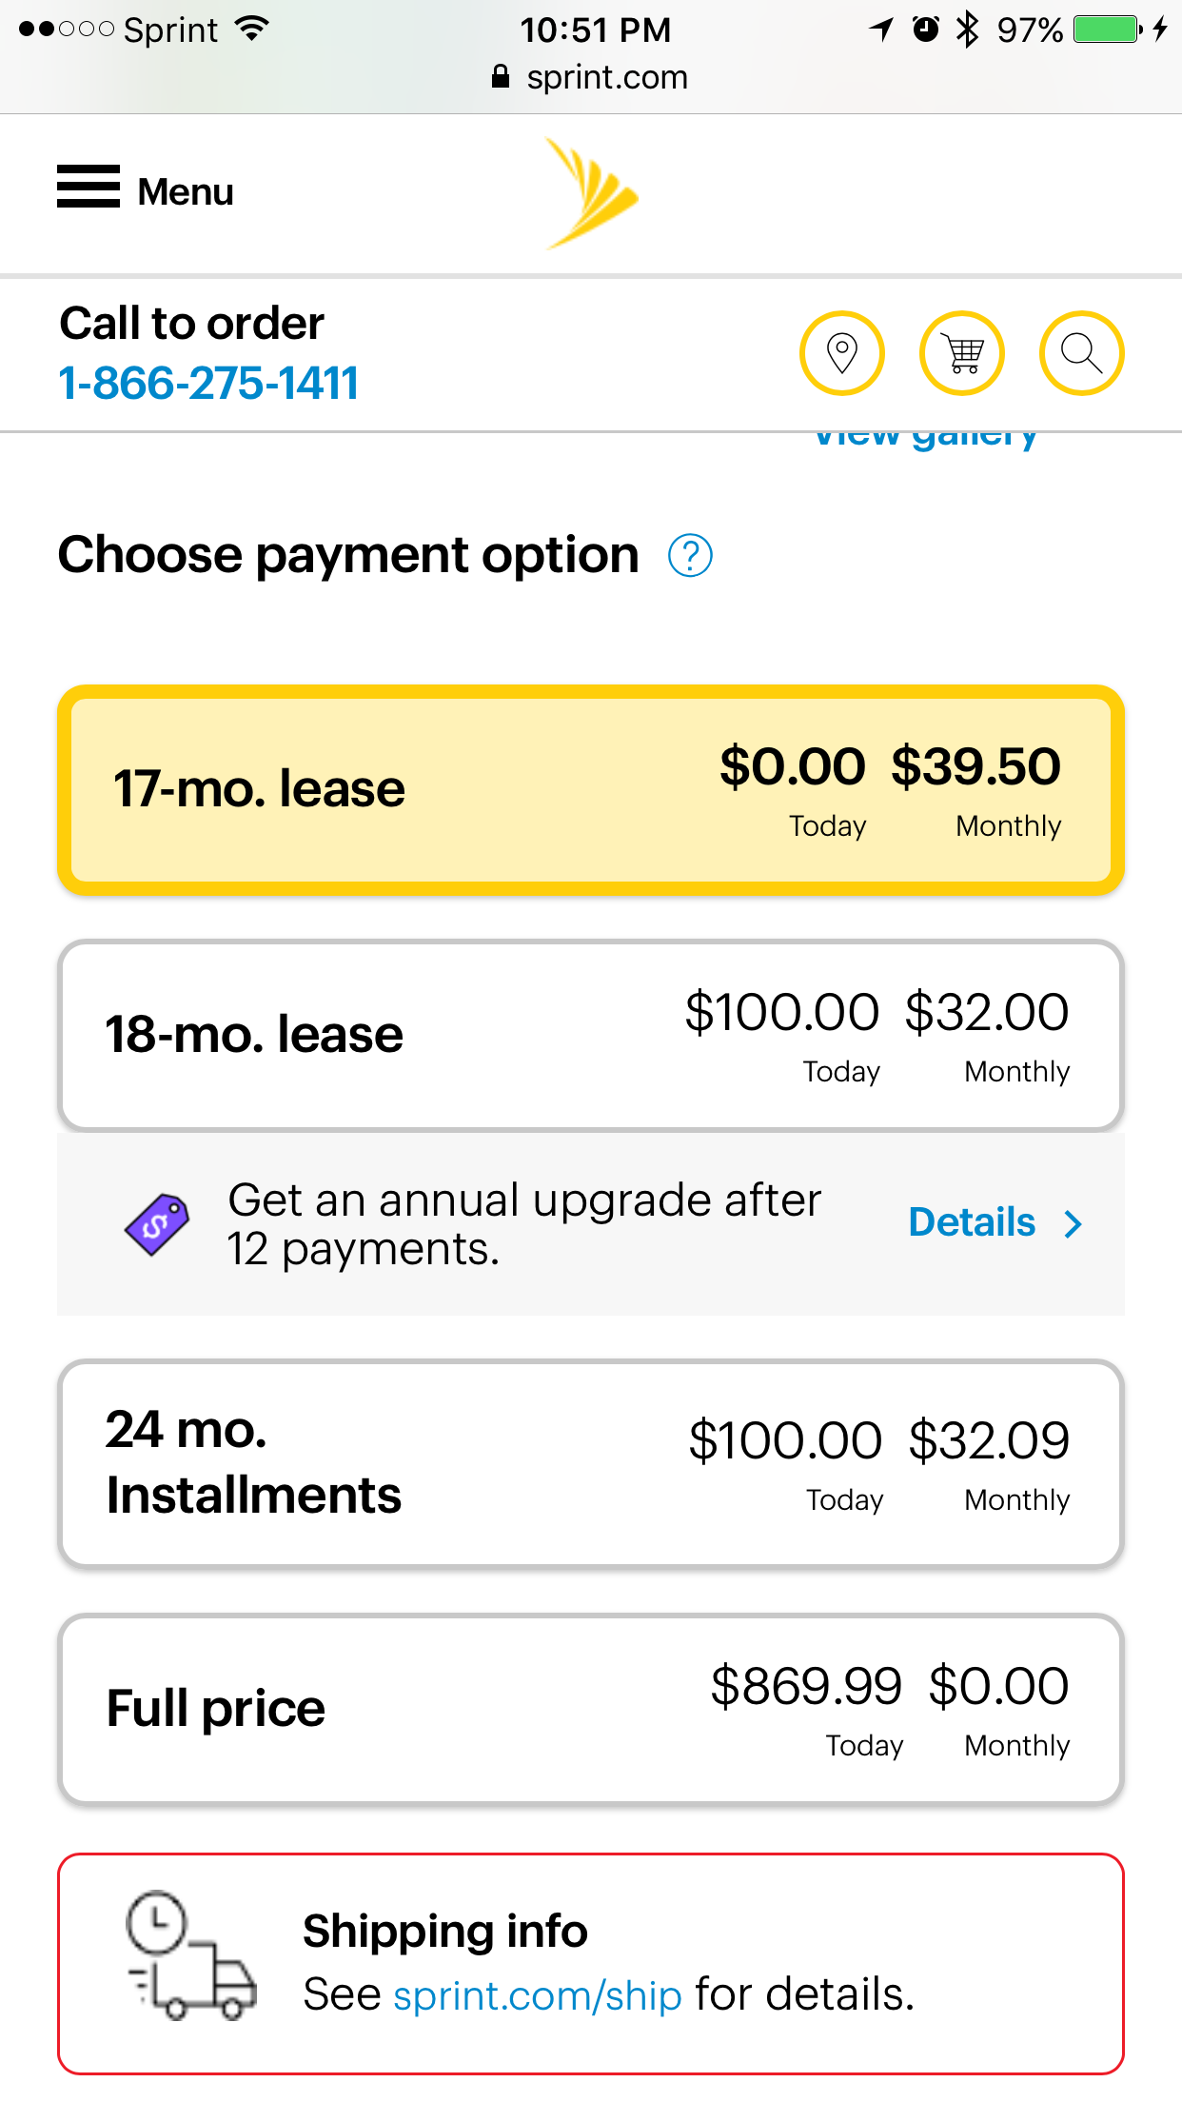The image size is (1182, 2102).
Task: Choose the Full price payment option
Action: pos(591,1709)
